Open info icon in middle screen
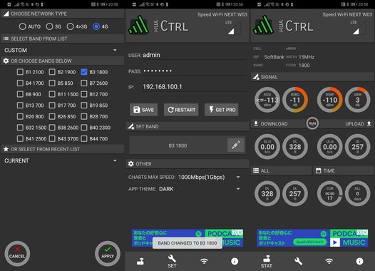The width and height of the screenshot is (375, 271). [235, 261]
